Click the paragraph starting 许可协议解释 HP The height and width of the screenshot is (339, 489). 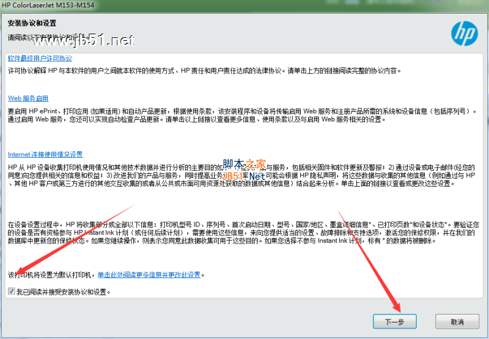[204, 71]
